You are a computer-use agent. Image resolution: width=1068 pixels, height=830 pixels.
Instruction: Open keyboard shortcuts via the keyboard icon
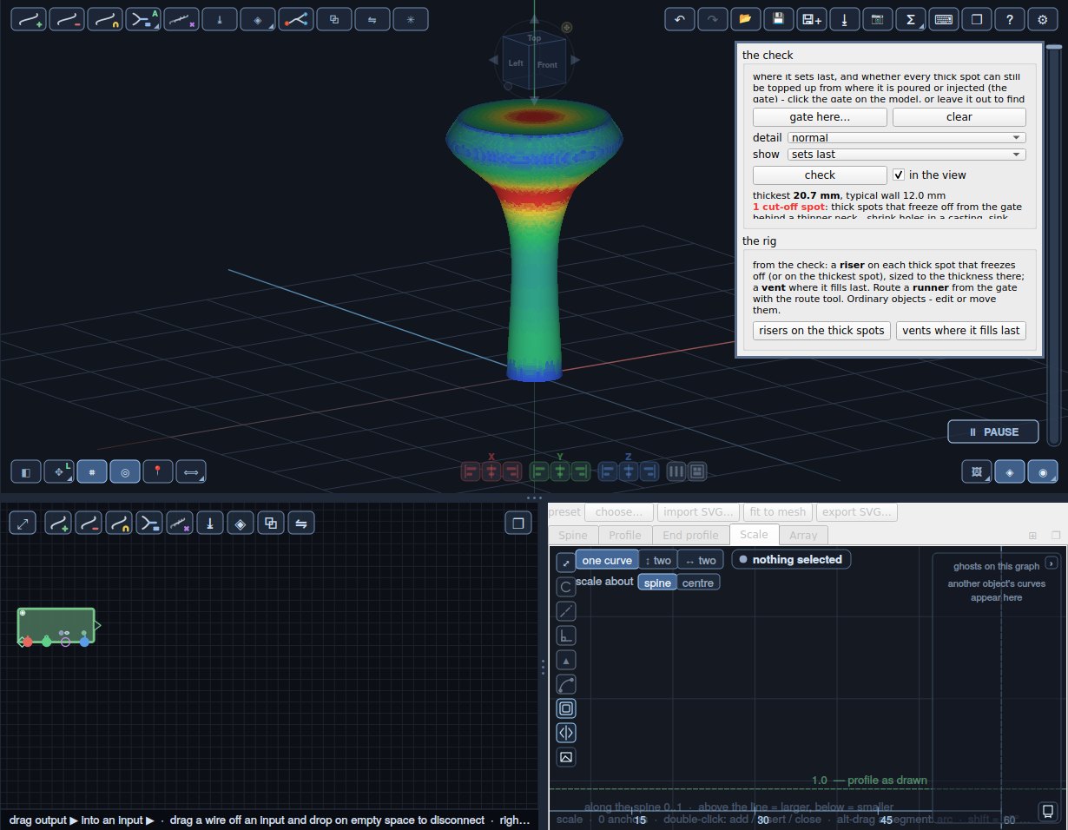click(x=944, y=19)
